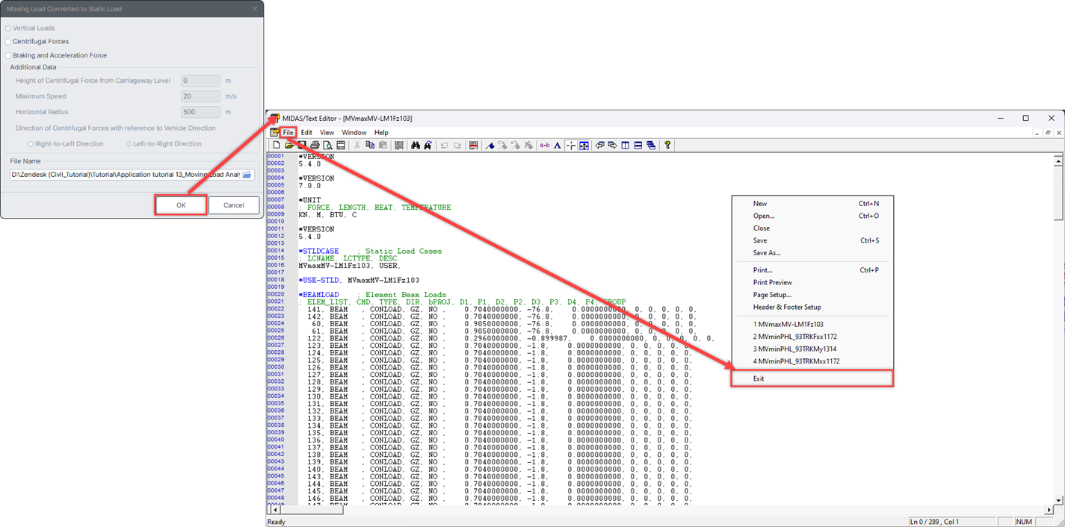Click the Open file folder toolbar icon
Image resolution: width=1065 pixels, height=527 pixels.
(288, 146)
